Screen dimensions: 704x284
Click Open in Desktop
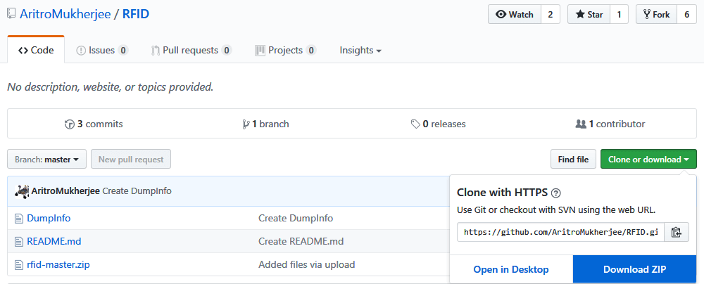tap(511, 269)
